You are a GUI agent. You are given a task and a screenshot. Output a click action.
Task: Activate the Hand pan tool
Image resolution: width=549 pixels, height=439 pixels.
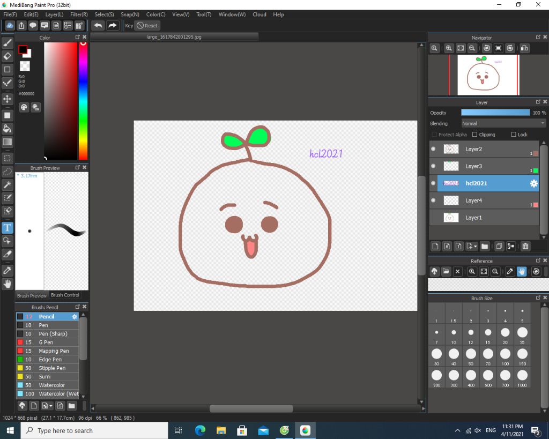(x=8, y=284)
